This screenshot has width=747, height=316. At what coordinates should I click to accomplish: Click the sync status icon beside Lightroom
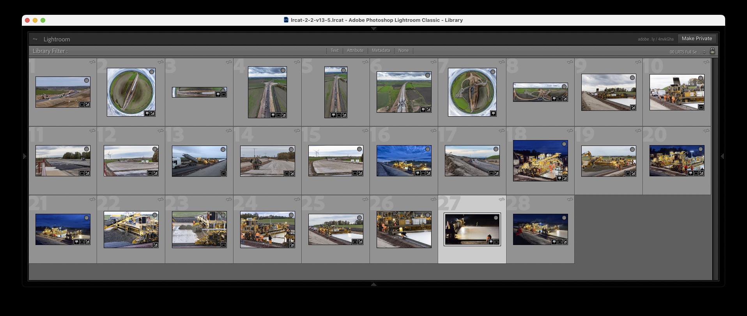35,39
